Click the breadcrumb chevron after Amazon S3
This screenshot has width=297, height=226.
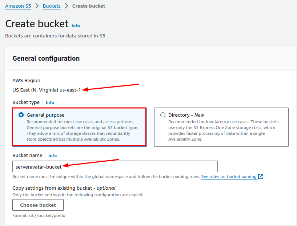point(37,6)
